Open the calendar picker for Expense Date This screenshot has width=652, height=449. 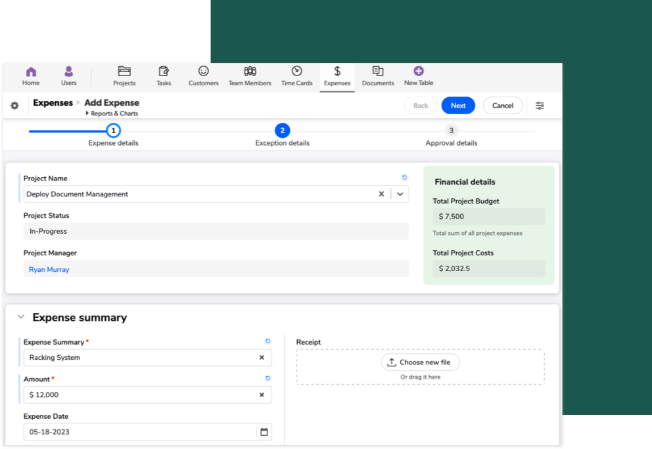click(x=264, y=431)
